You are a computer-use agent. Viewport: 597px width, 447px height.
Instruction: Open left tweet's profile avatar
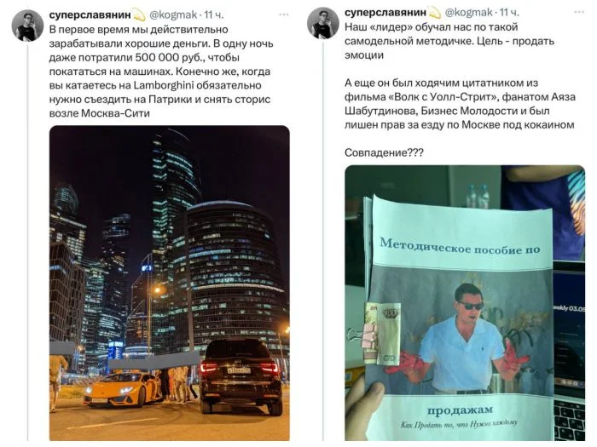coord(27,26)
